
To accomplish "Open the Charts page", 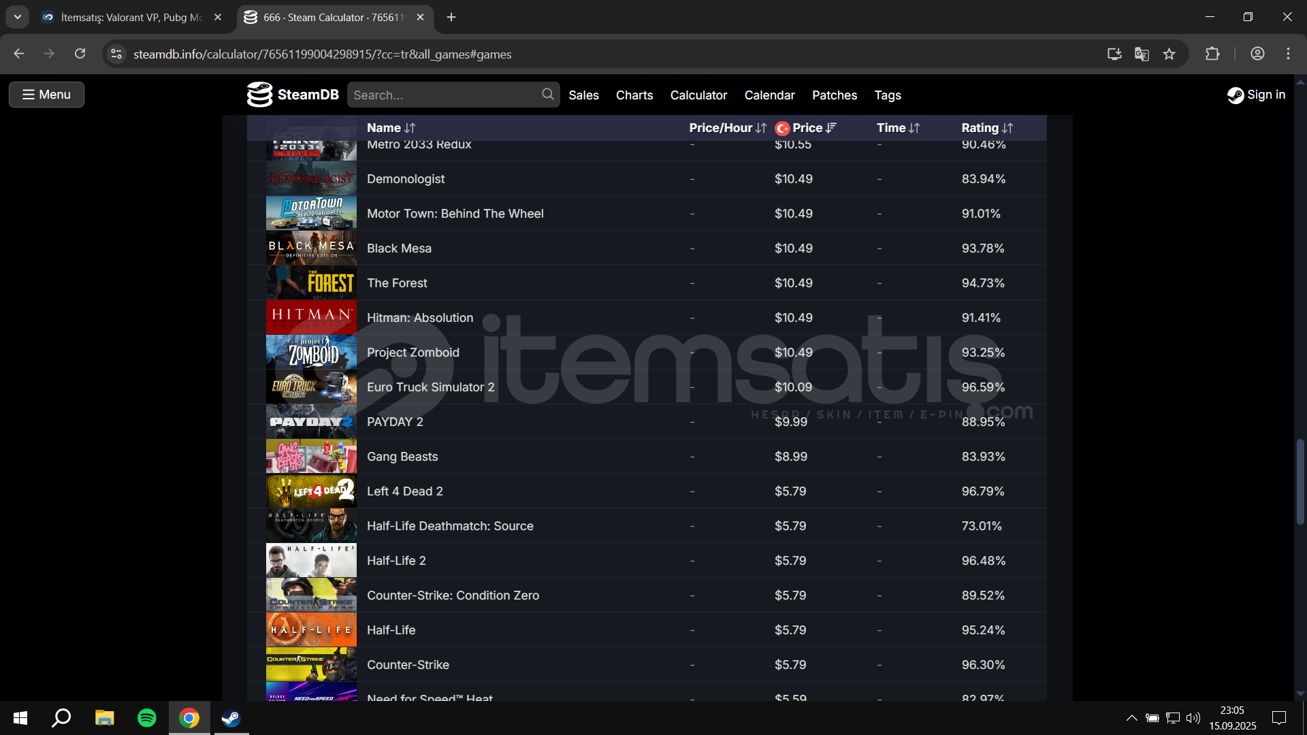I will coord(634,95).
